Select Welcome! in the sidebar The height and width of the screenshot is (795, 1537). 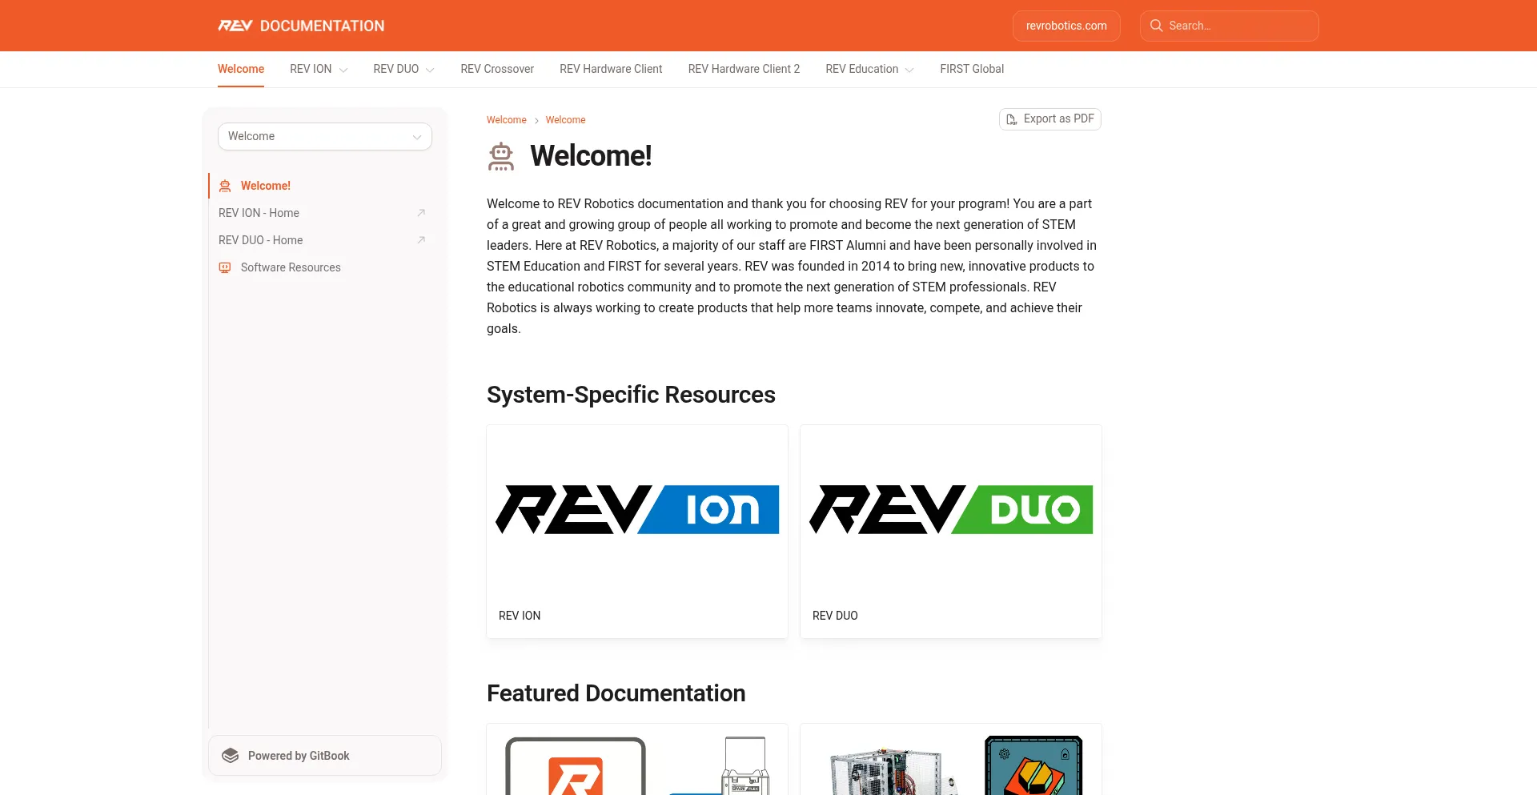[320, 186]
